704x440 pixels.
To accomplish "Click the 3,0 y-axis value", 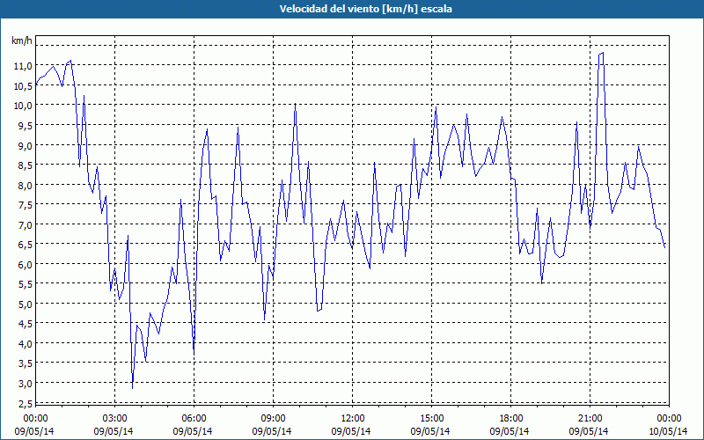I will coord(25,384).
